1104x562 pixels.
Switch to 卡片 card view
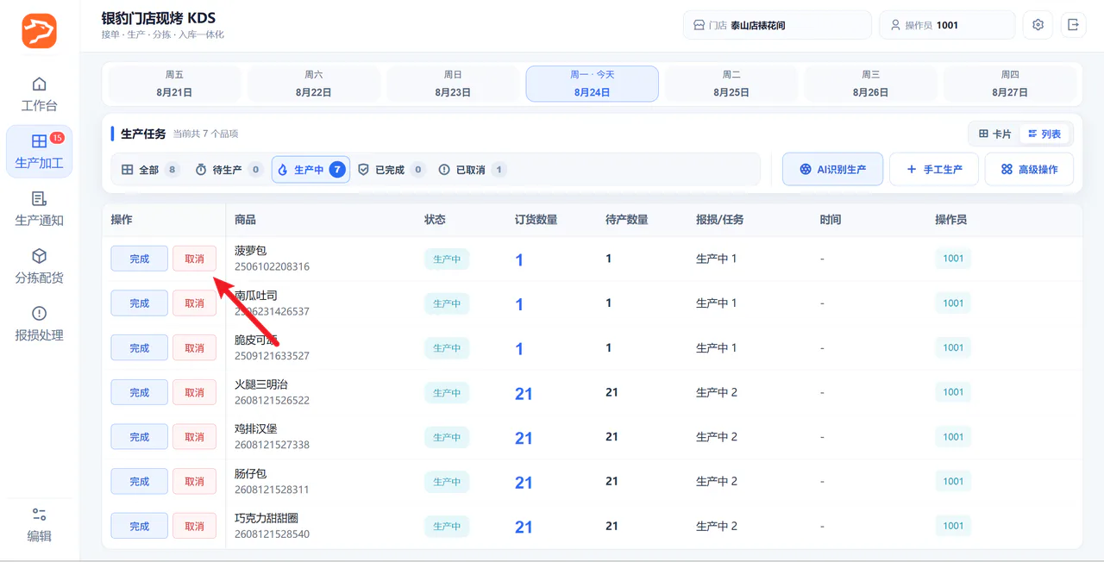pos(995,134)
